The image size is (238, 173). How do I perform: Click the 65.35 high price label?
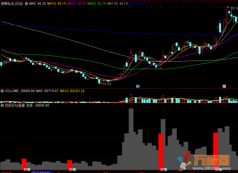tap(234, 8)
